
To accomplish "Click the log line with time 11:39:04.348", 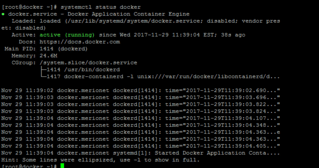I will point(141,125).
